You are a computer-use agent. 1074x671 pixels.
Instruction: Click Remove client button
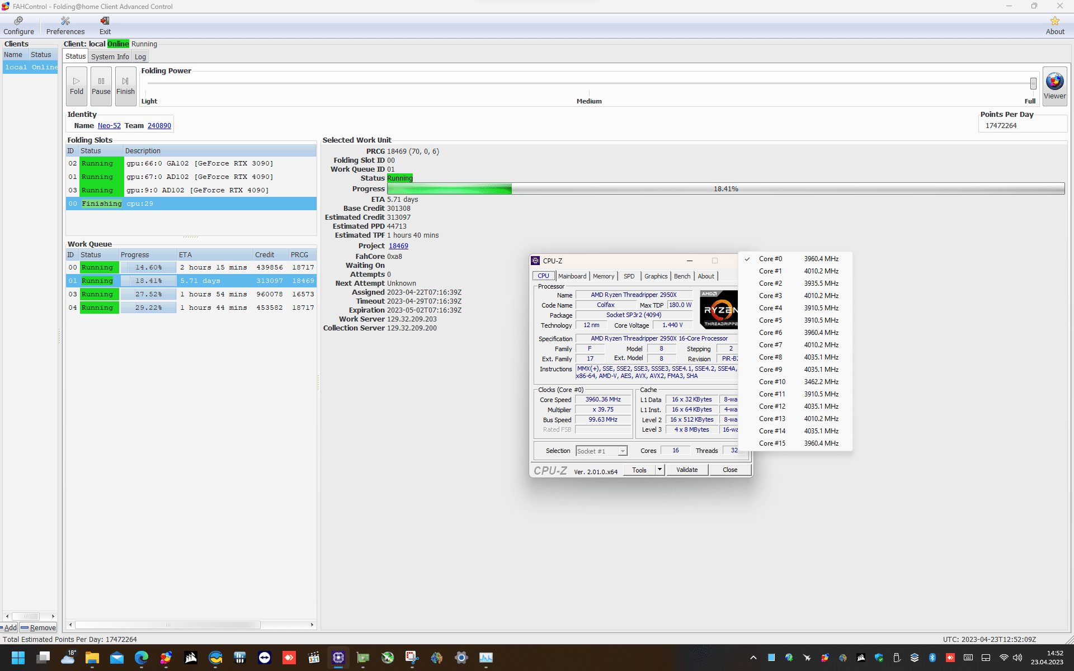pyautogui.click(x=39, y=627)
